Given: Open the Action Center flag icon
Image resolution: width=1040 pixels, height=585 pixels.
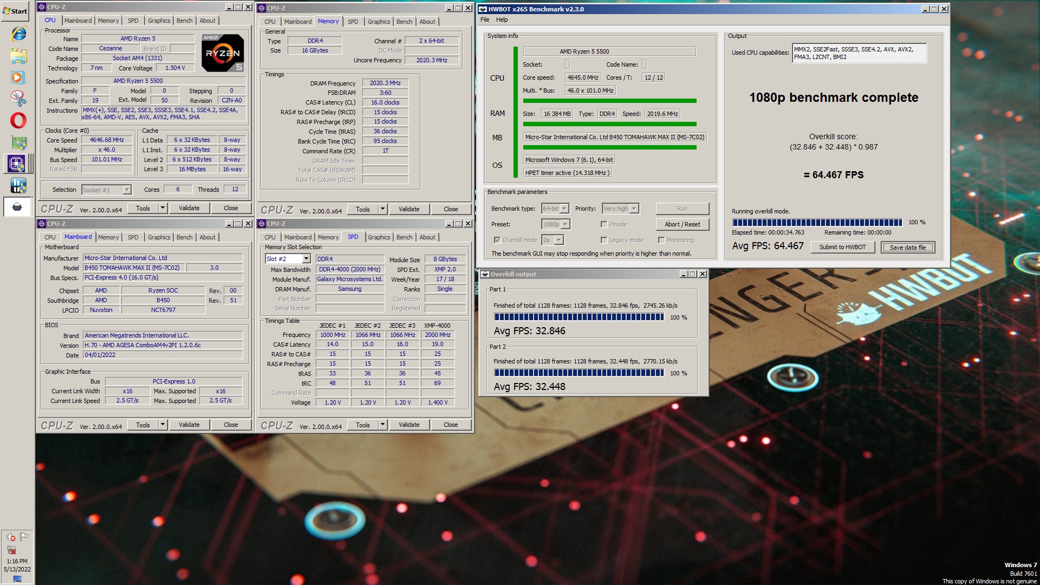Looking at the screenshot, I should (x=24, y=537).
